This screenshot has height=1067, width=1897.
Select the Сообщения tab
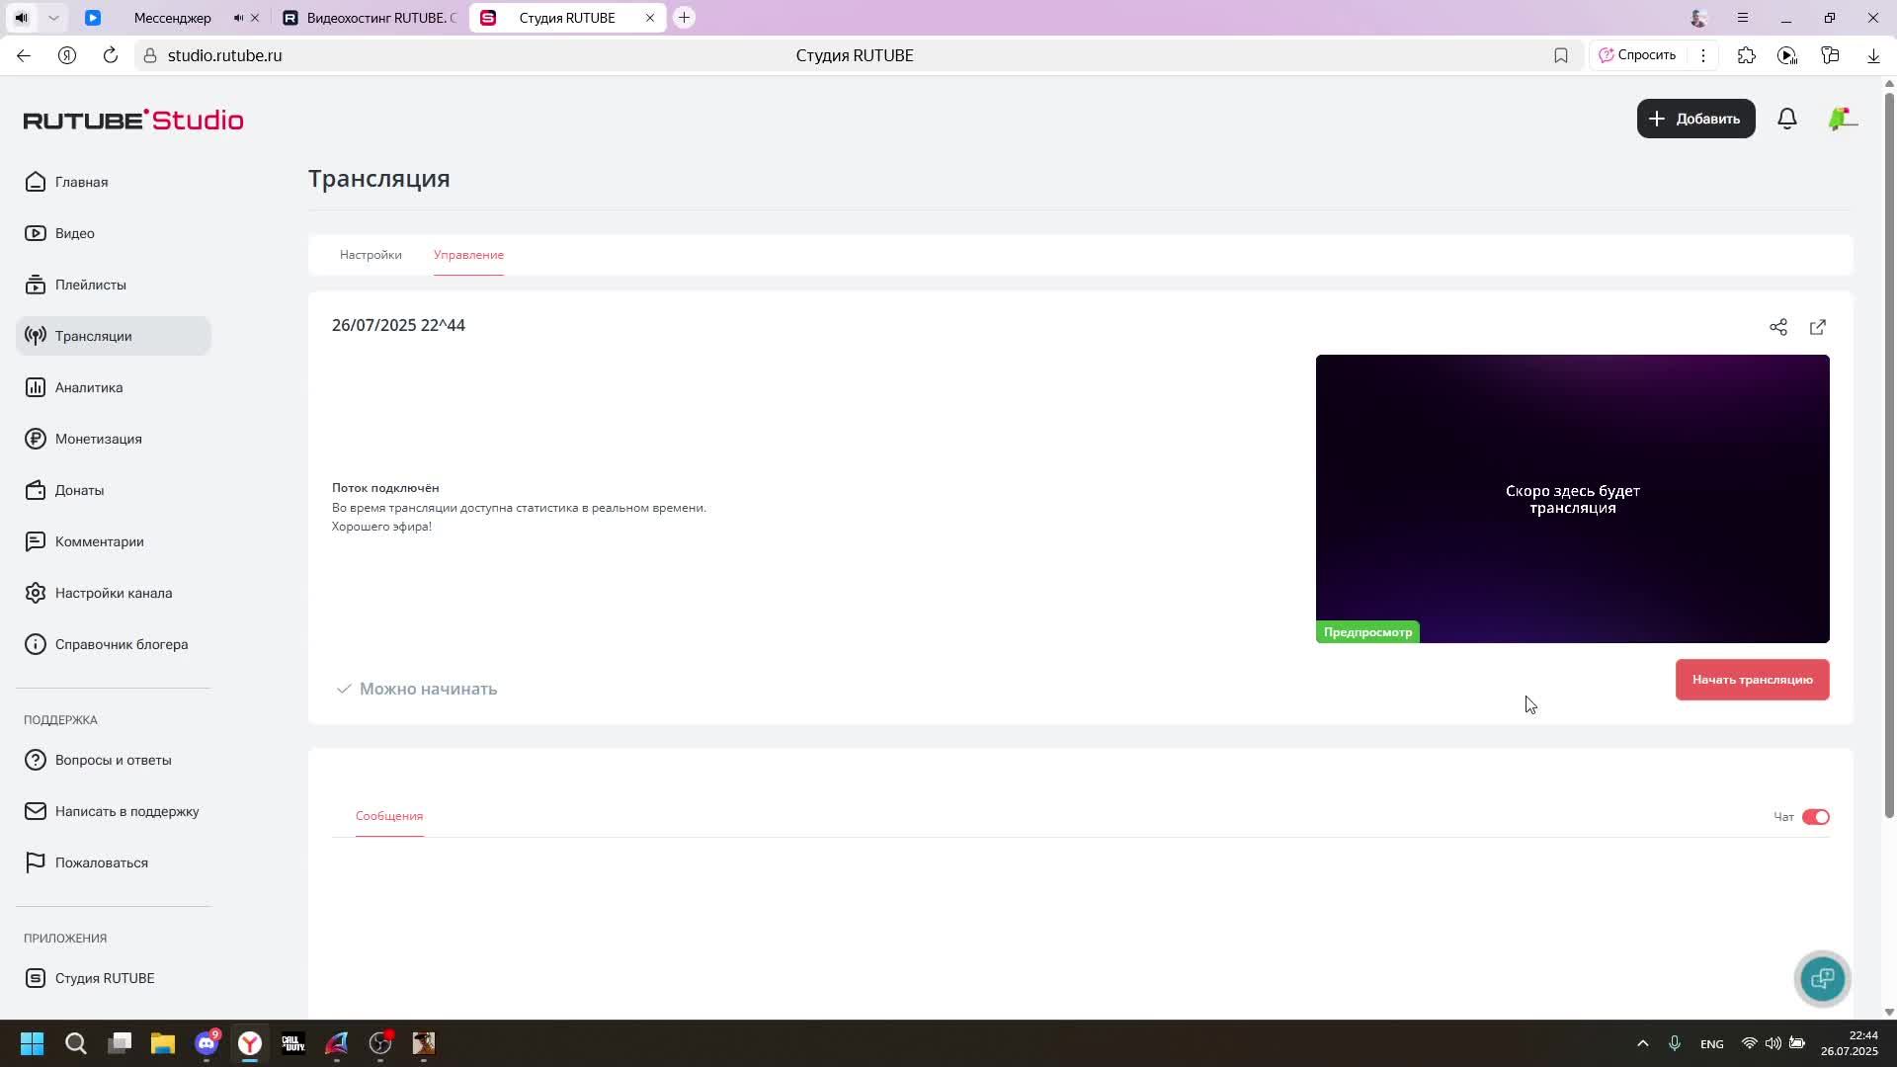click(x=389, y=816)
